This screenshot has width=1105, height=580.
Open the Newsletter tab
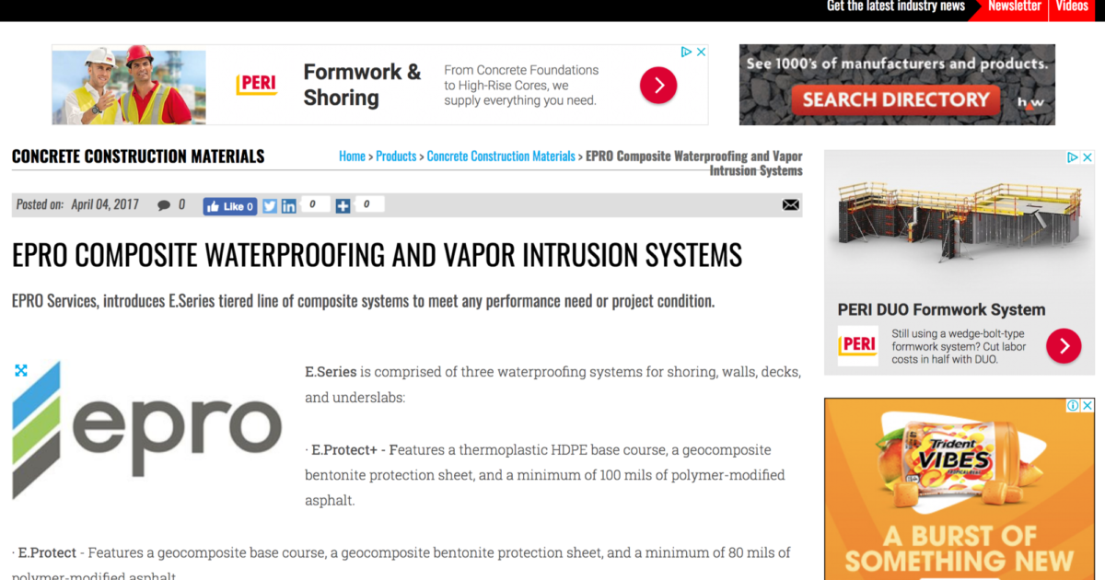pyautogui.click(x=1016, y=6)
